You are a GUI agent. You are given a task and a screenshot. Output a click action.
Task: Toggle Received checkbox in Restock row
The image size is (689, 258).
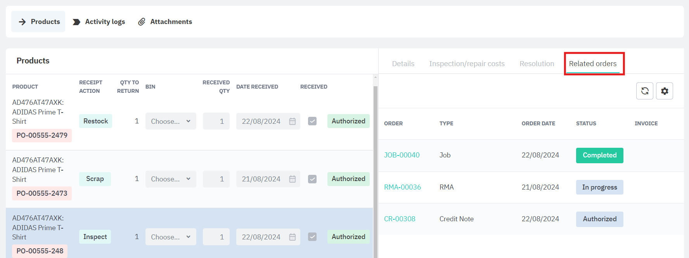(312, 121)
